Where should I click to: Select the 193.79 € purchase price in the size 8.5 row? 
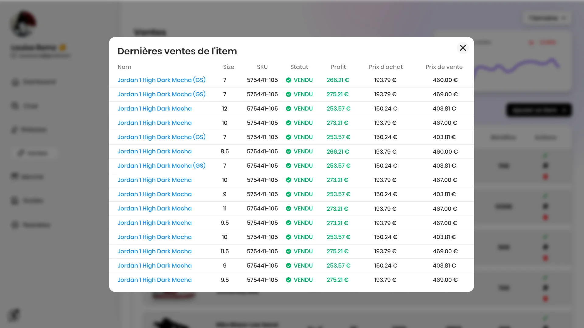tap(385, 152)
